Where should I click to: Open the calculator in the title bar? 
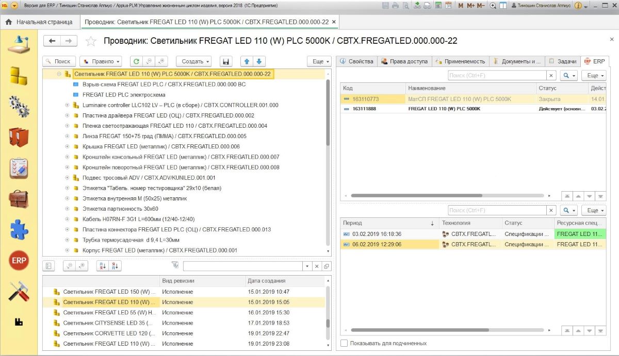[x=438, y=6]
